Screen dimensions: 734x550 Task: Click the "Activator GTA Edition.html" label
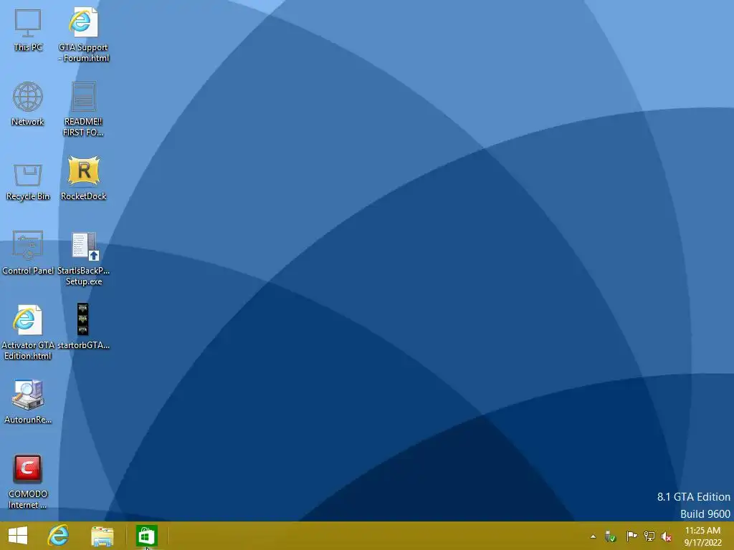coord(28,350)
